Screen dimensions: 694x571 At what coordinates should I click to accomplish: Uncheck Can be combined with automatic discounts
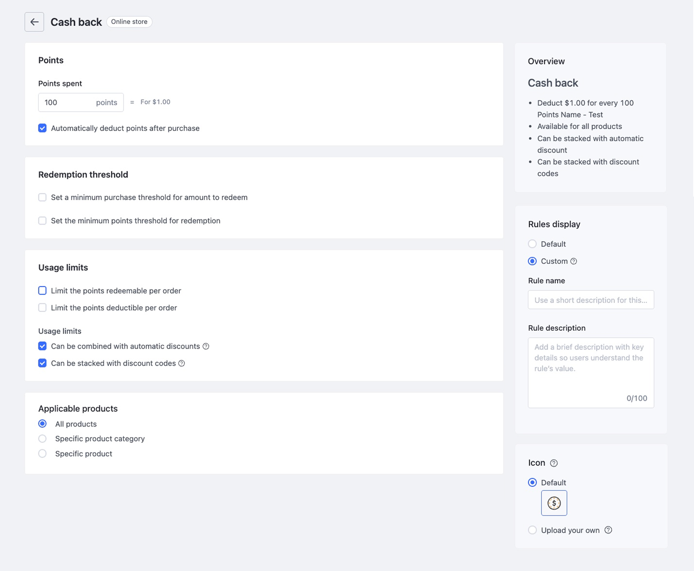coord(42,346)
